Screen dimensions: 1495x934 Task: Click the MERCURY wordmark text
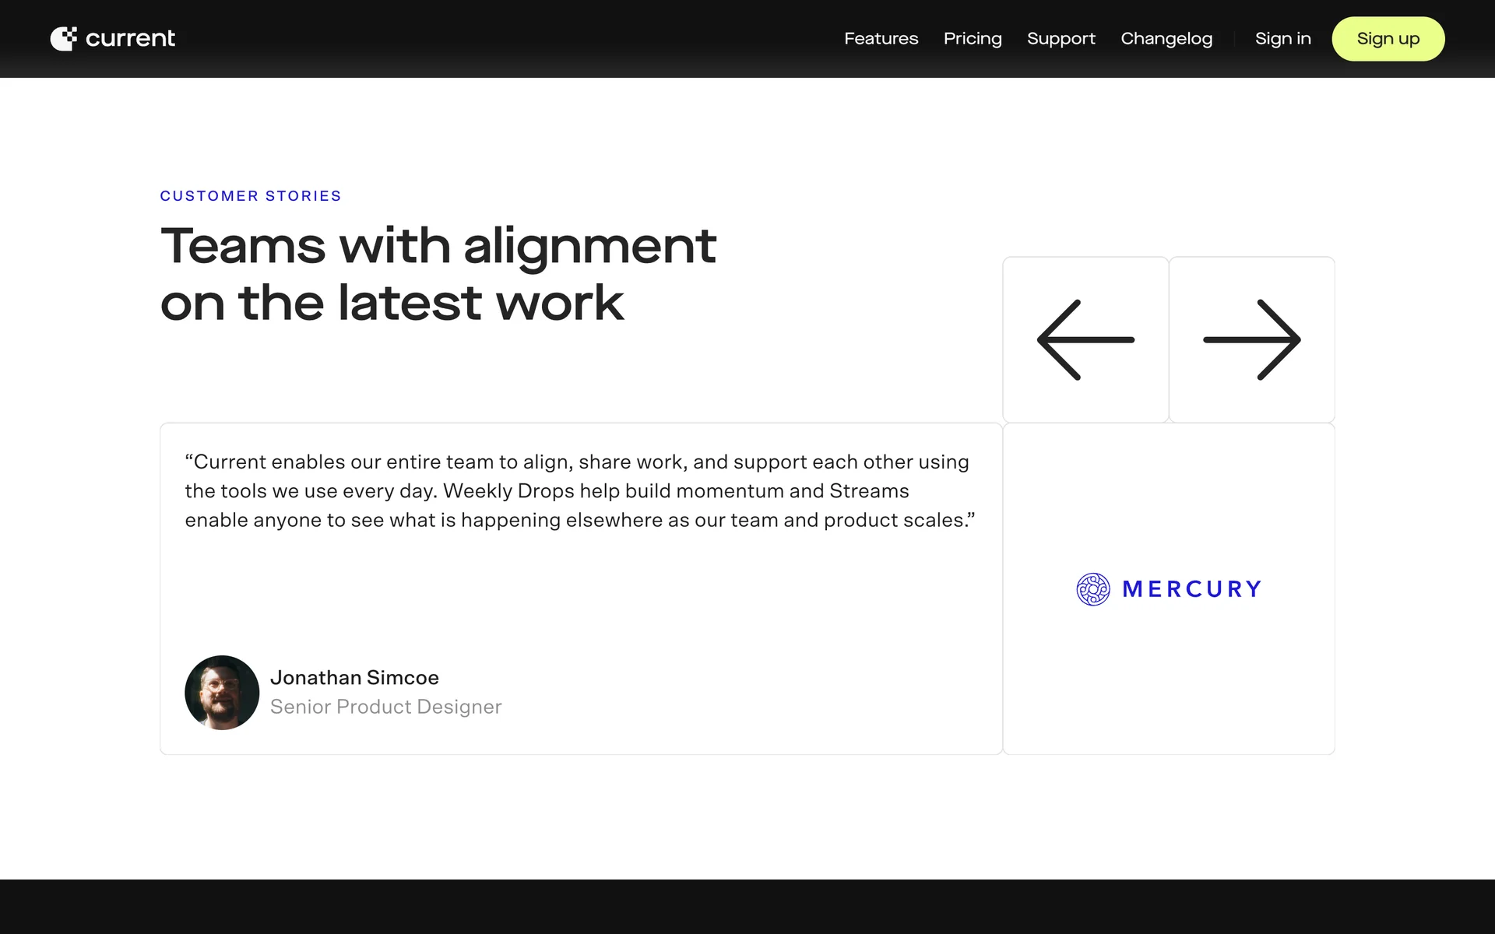[1191, 589]
